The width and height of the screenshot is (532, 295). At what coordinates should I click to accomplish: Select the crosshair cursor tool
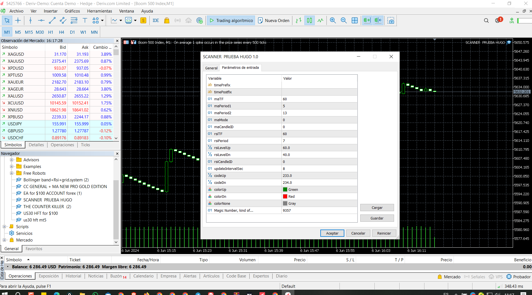click(x=18, y=20)
